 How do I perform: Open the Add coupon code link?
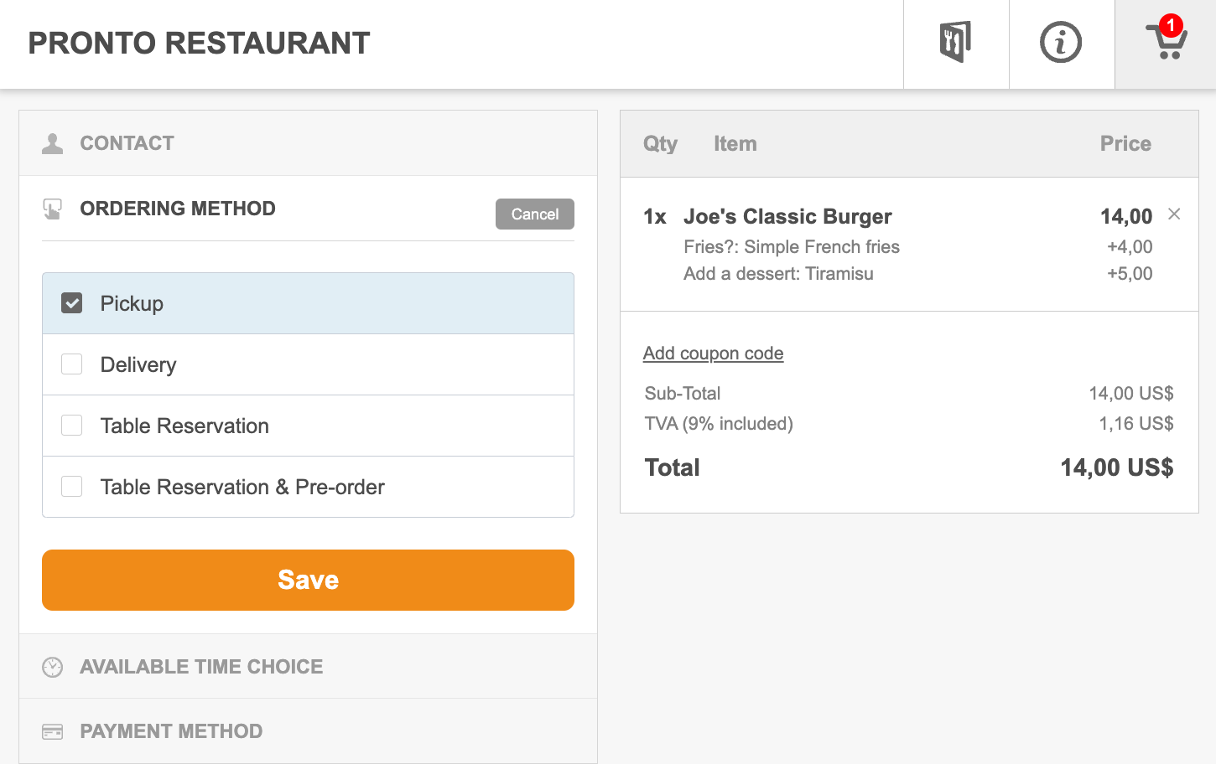pos(713,353)
